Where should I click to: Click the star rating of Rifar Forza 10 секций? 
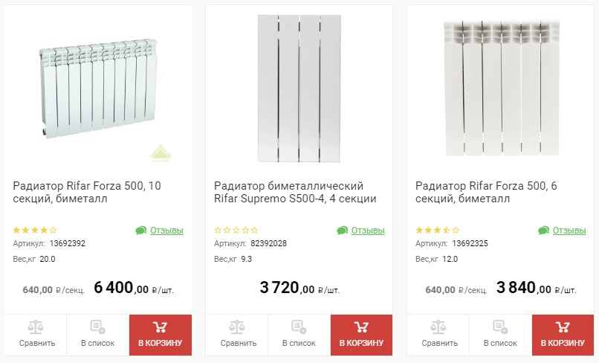pyautogui.click(x=35, y=231)
